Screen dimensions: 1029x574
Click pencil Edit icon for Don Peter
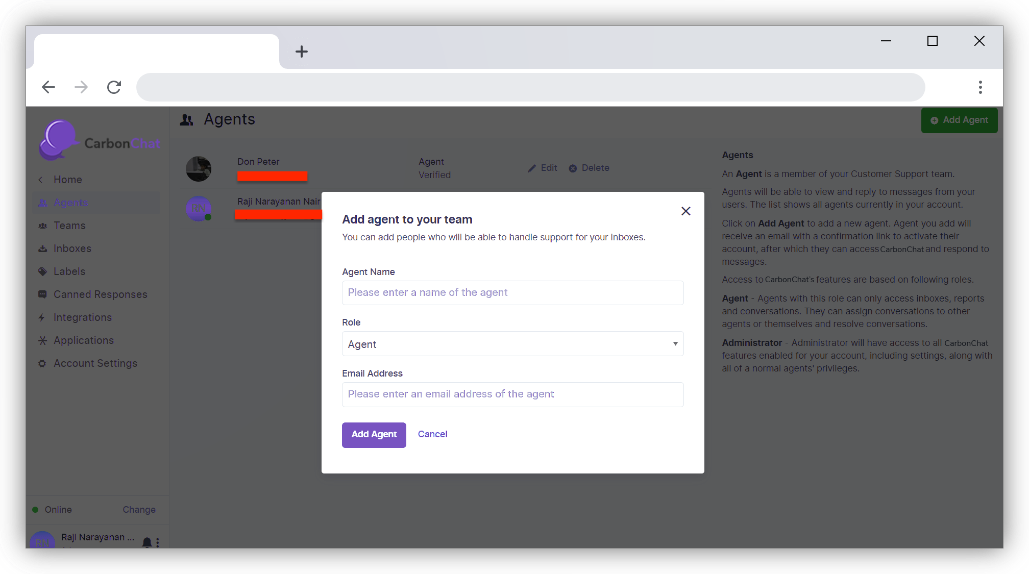coord(532,168)
